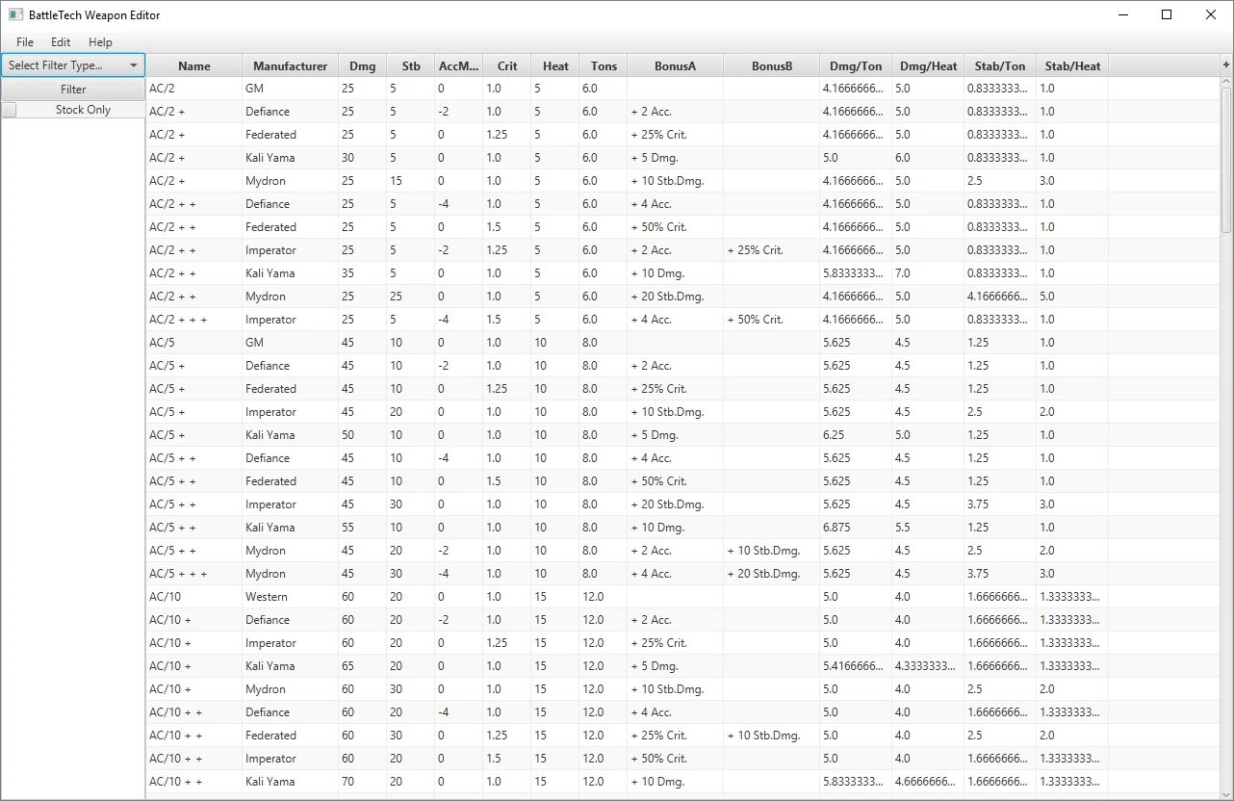Open the File menu
This screenshot has width=1234, height=801.
pos(24,41)
